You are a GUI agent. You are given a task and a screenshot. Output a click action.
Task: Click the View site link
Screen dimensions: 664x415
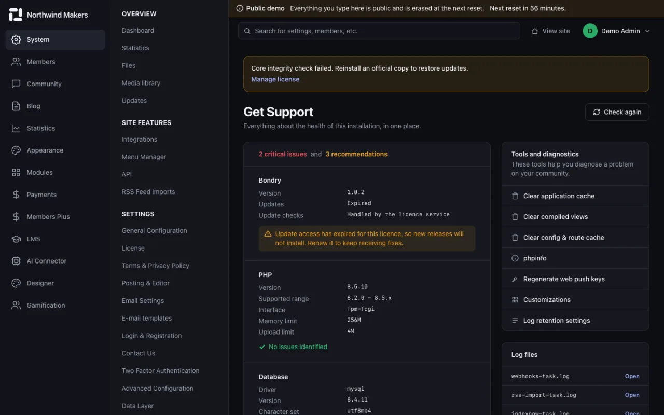pyautogui.click(x=550, y=31)
